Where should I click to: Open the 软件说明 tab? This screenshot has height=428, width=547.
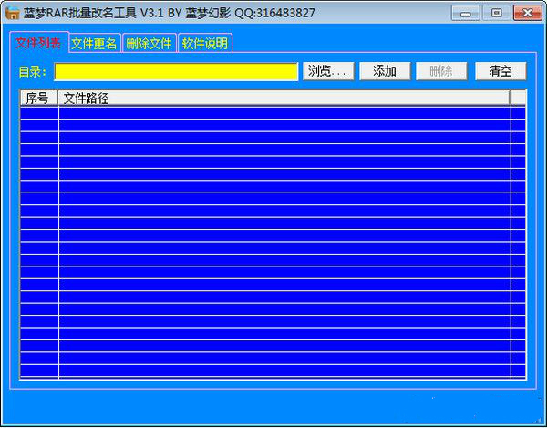tap(205, 43)
